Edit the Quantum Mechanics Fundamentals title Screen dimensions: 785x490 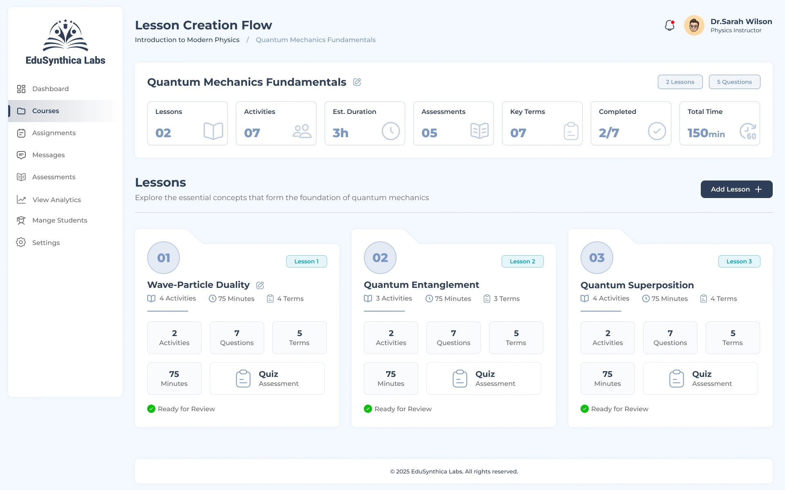tap(357, 82)
